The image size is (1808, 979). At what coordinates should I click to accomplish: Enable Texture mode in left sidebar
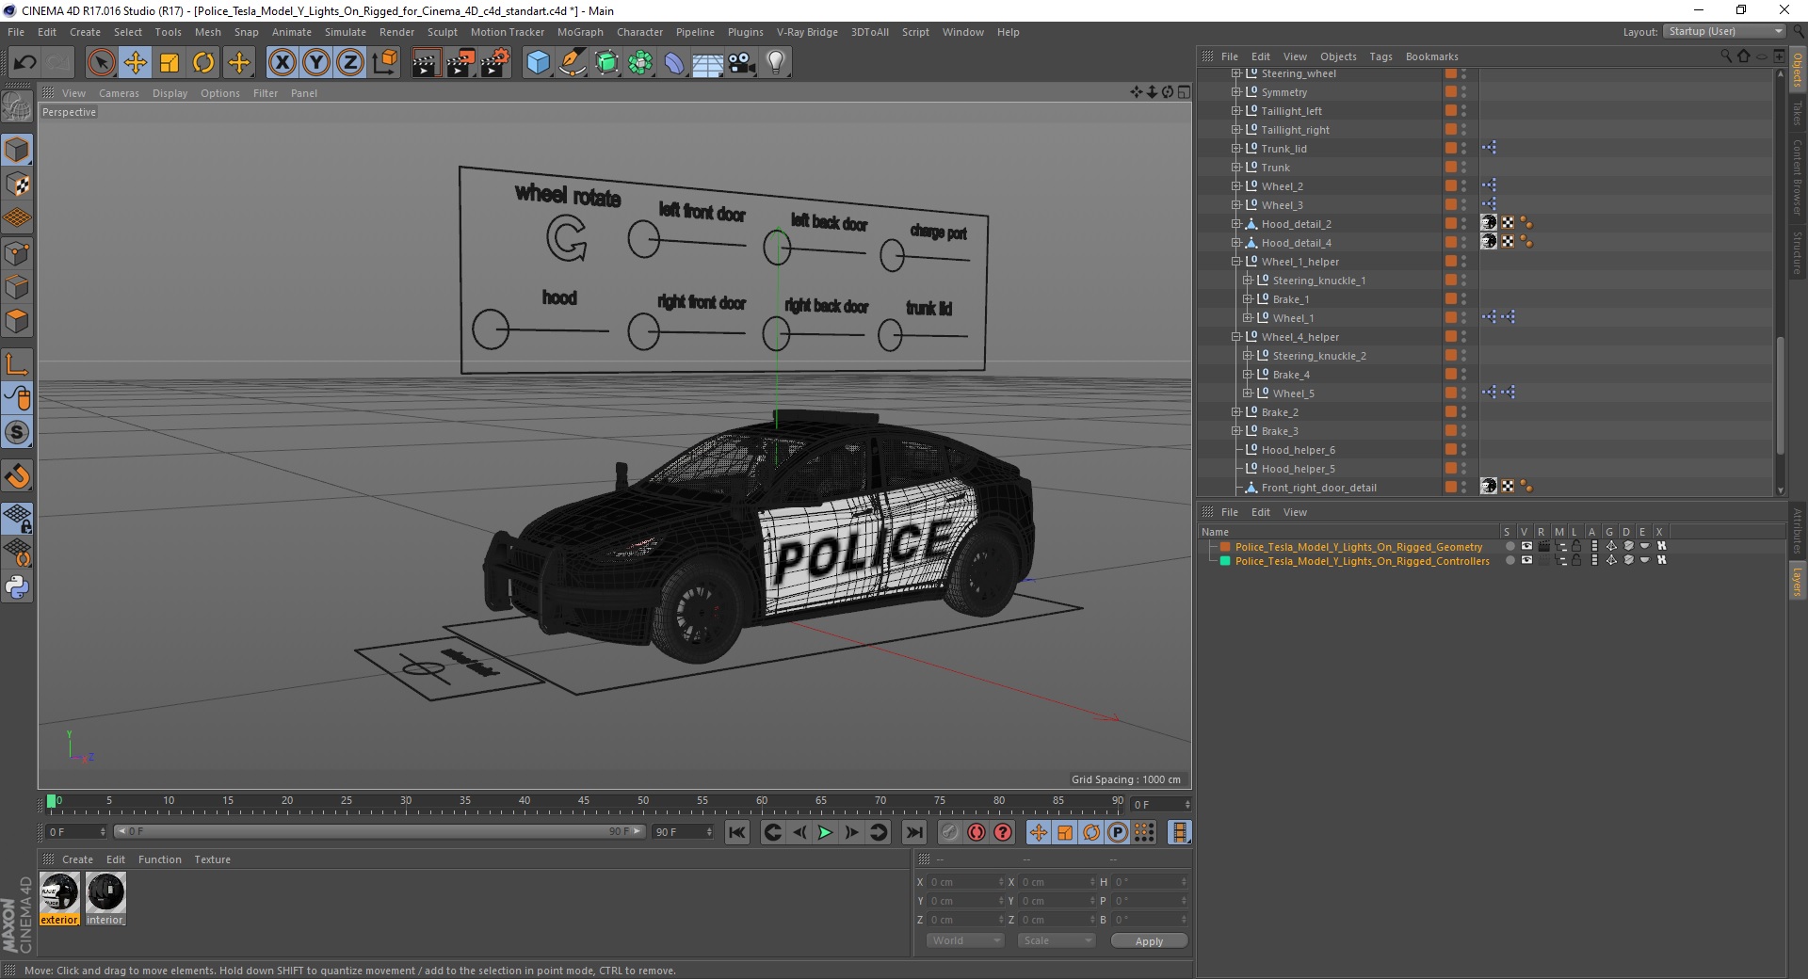[x=17, y=185]
